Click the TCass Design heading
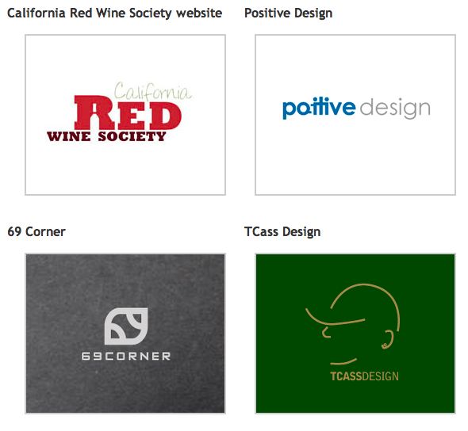468x431 pixels. click(282, 232)
